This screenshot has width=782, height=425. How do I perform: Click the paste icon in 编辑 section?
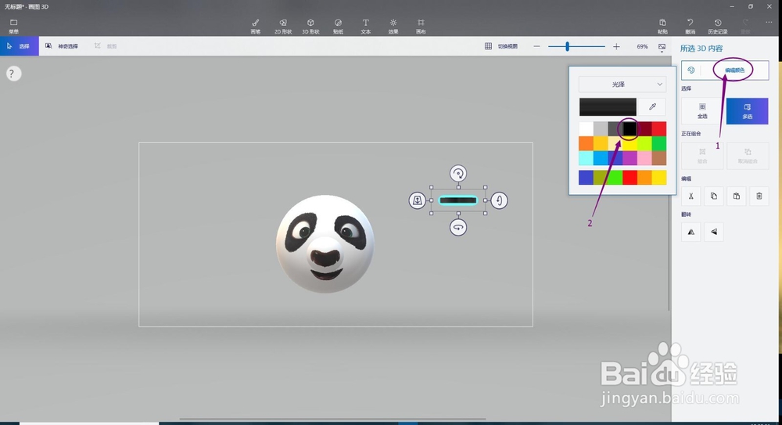click(736, 196)
